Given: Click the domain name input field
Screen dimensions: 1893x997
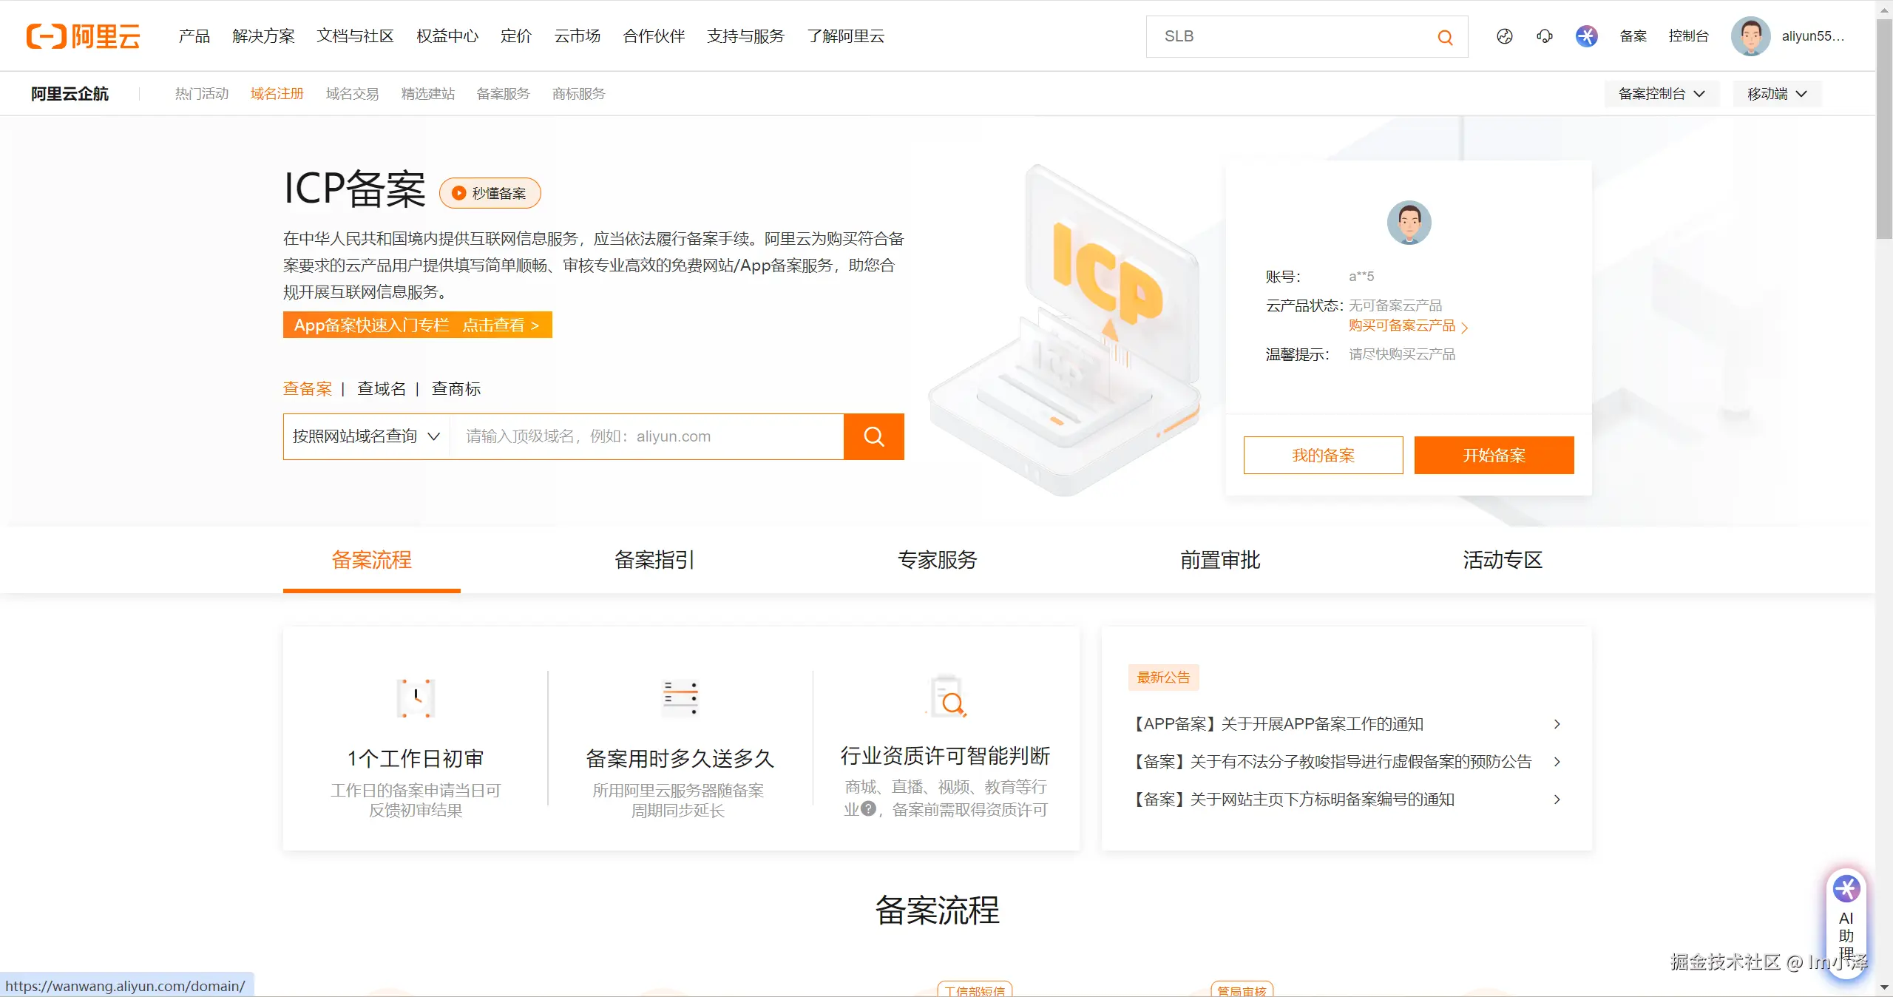Looking at the screenshot, I should 647,436.
